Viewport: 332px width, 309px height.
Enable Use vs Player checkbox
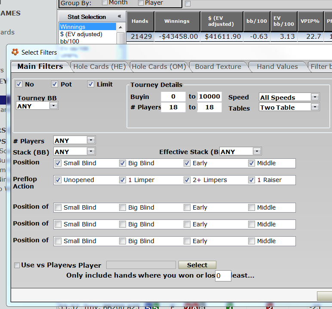click(17, 265)
